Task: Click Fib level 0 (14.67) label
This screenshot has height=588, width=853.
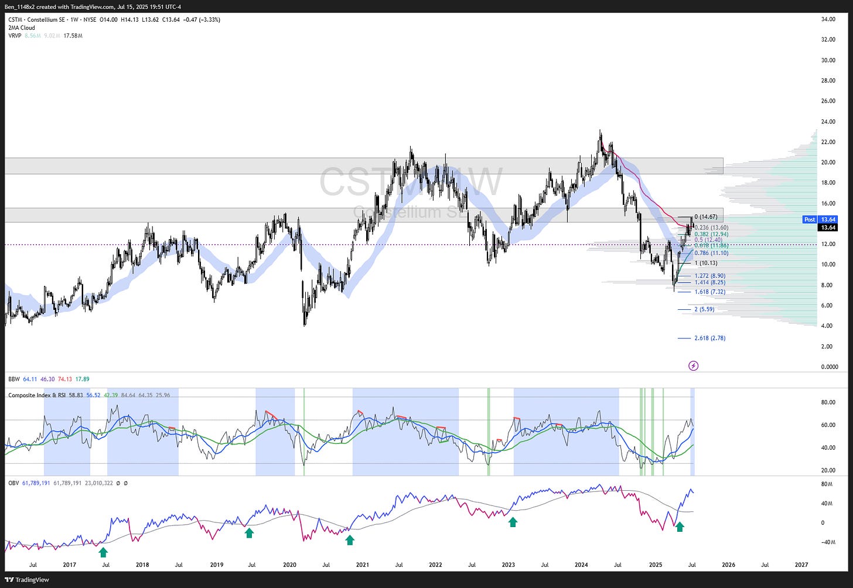Action: click(x=705, y=217)
